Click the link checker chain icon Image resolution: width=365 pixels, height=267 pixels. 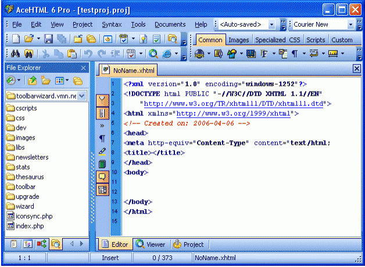[123, 39]
